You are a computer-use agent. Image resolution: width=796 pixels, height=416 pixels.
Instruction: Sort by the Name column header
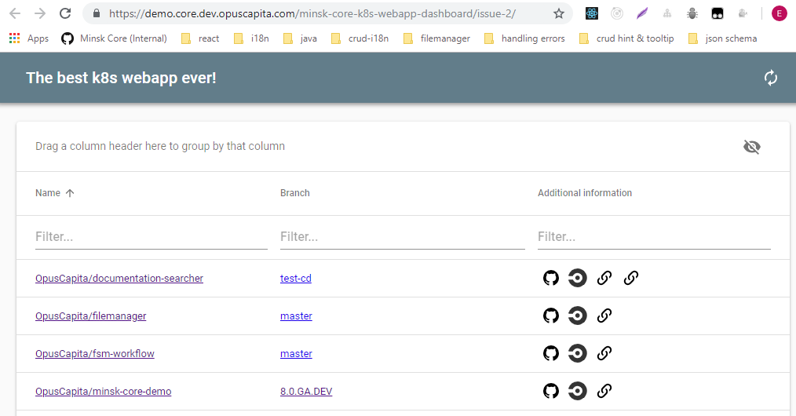[48, 193]
